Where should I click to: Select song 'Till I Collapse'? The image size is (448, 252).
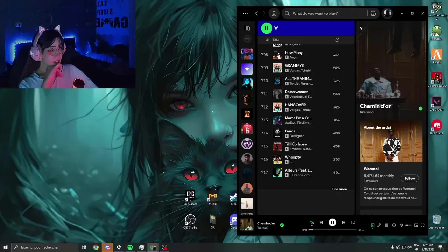tap(306, 146)
